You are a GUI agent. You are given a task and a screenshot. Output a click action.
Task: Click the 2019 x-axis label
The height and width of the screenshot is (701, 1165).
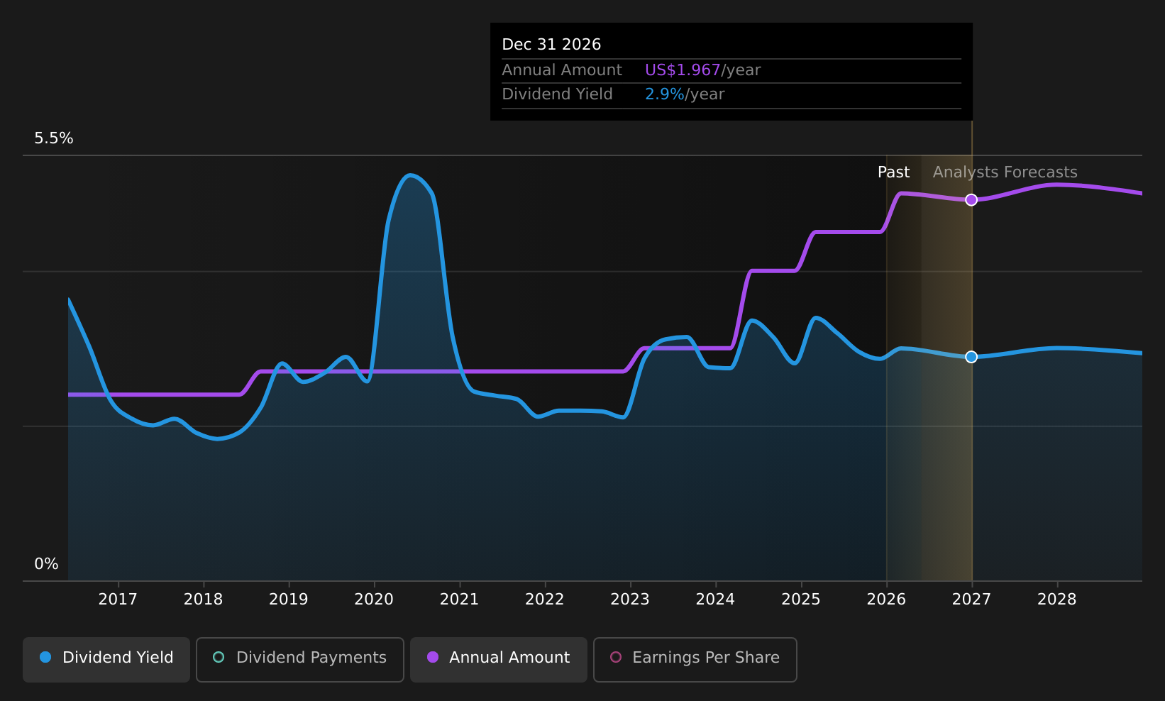(x=289, y=600)
